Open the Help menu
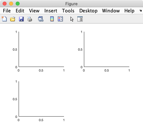 coord(129,11)
